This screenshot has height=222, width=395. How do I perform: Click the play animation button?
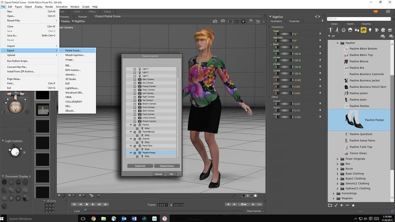[x=93, y=204]
